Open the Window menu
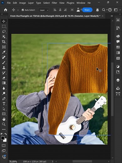Image resolution: width=122 pixels, height=163 pixels. [x=81, y=3]
